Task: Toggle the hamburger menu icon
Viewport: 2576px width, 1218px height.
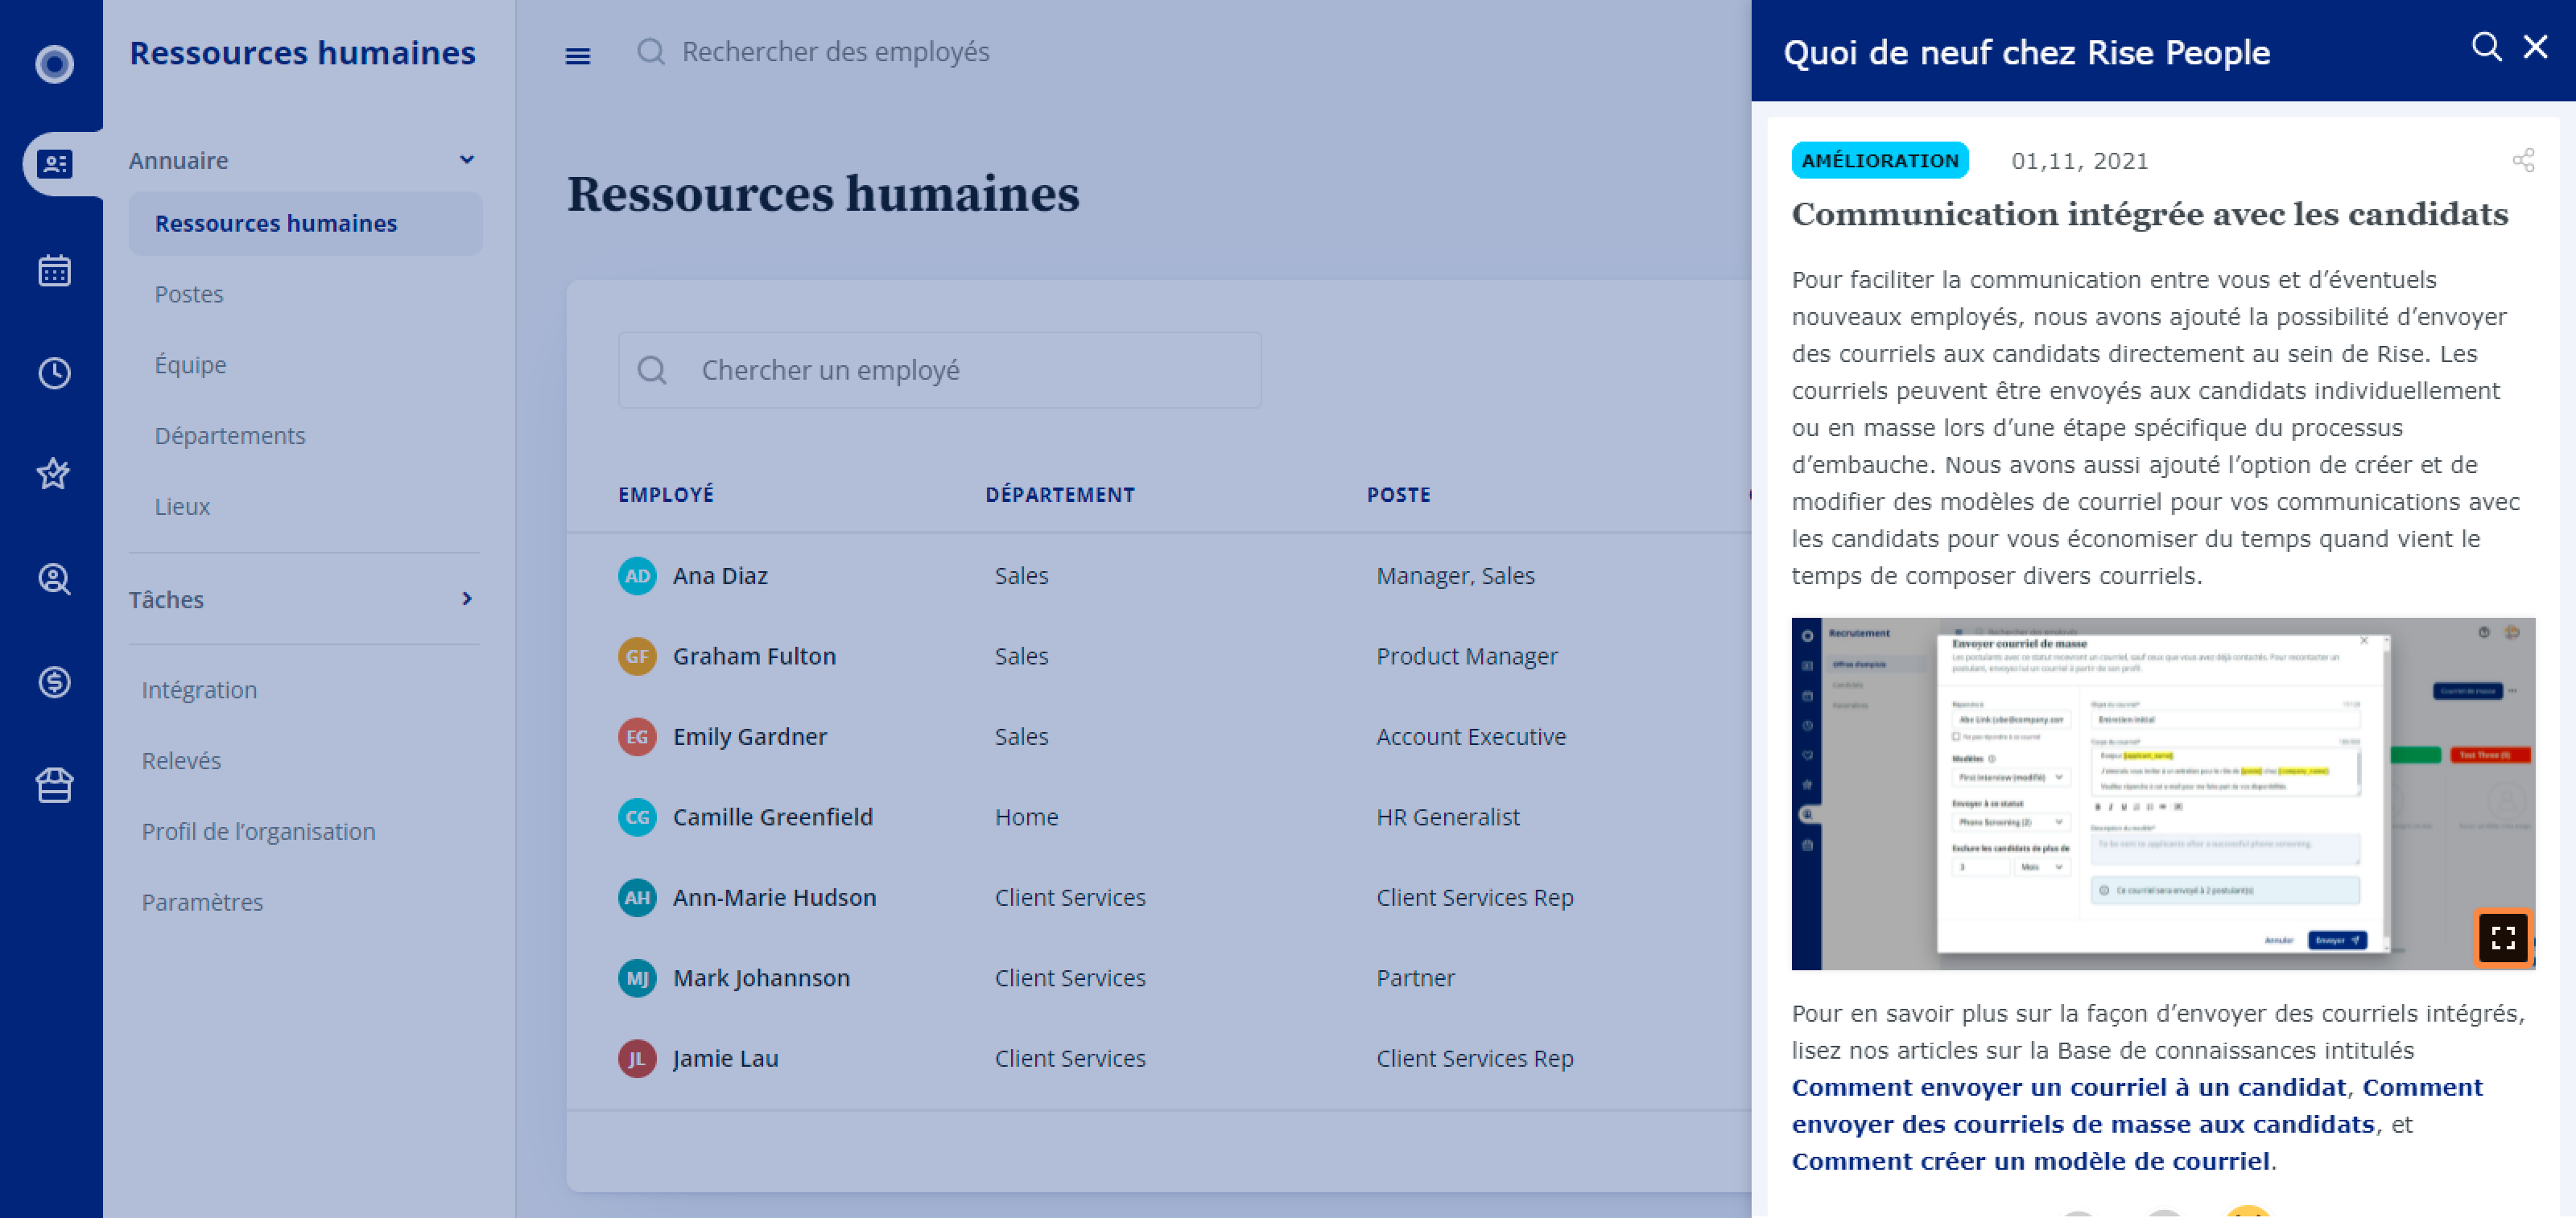Action: pos(577,56)
